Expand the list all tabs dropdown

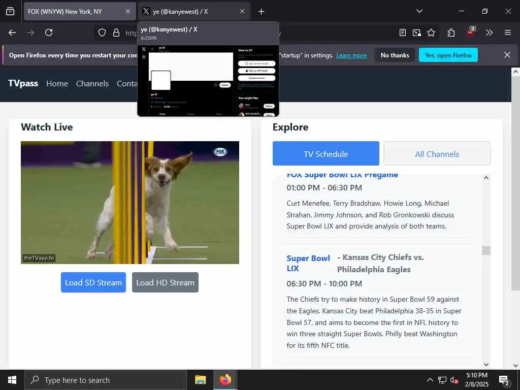click(x=419, y=11)
